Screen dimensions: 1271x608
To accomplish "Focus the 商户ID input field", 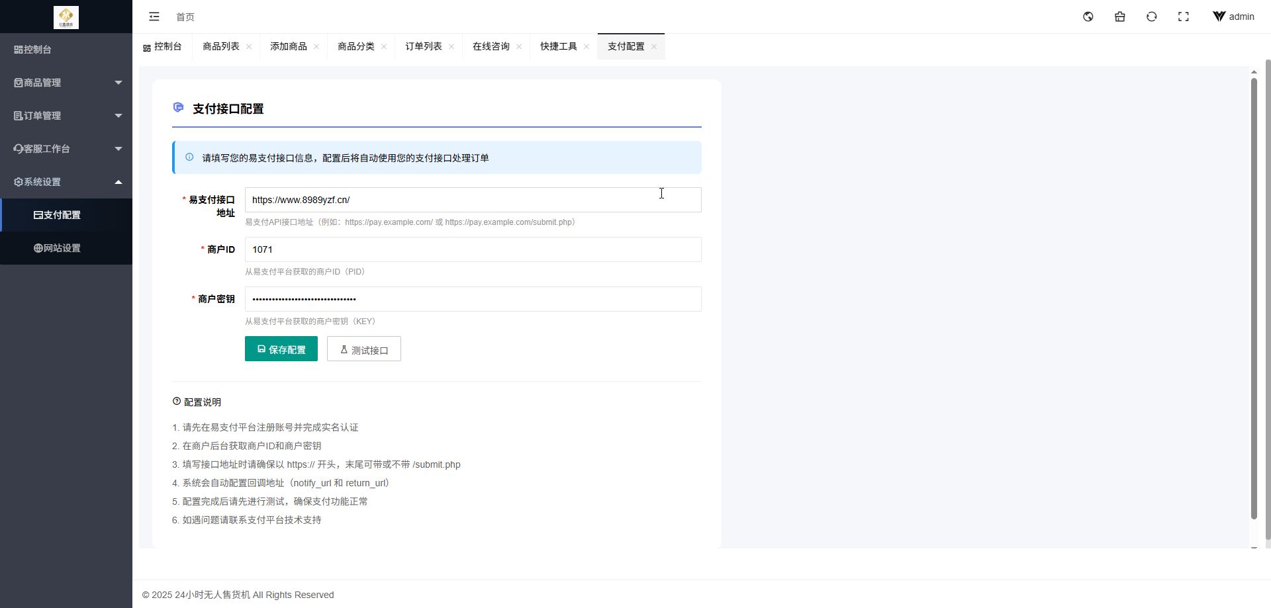I will 473,249.
